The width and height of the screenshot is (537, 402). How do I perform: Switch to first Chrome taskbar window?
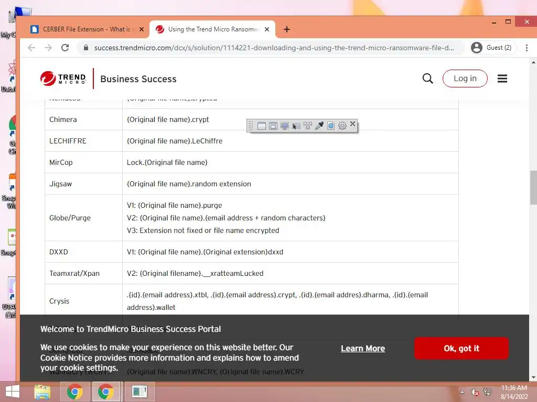(75, 392)
